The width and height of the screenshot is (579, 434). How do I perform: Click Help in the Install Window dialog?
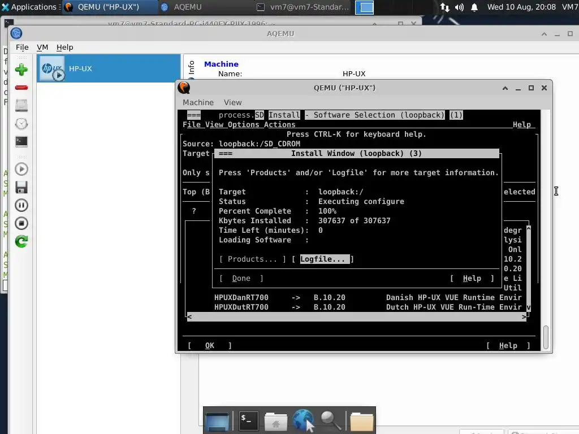pyautogui.click(x=472, y=278)
